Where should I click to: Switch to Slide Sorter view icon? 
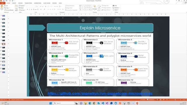(x=160, y=100)
